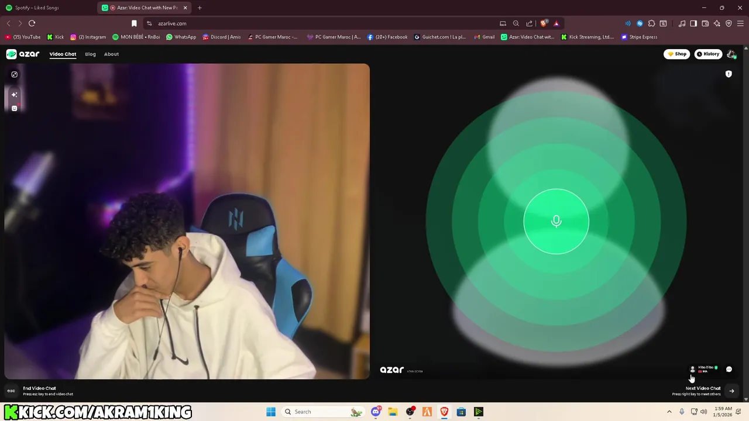Open the Windows Start menu
This screenshot has width=749, height=421.
point(271,412)
